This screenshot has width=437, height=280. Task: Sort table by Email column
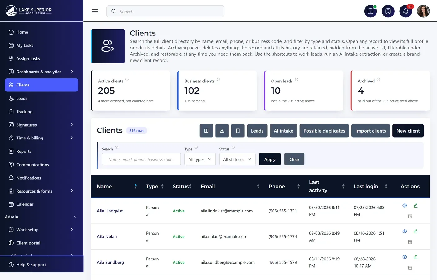click(258, 186)
